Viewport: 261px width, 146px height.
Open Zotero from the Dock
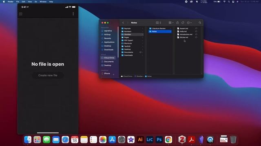(182, 140)
